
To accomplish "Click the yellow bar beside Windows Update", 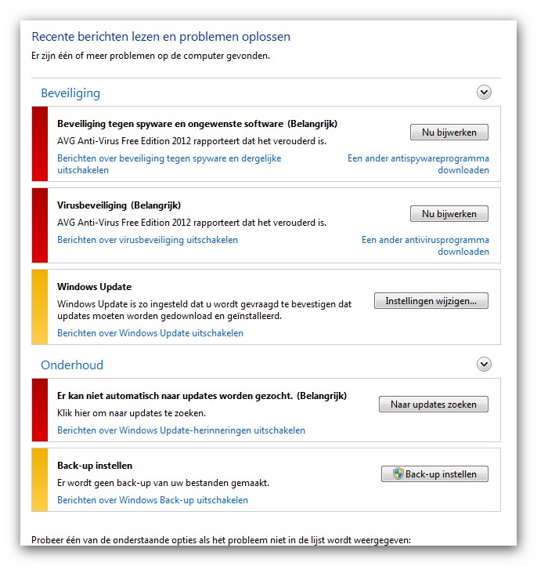I will (x=40, y=307).
